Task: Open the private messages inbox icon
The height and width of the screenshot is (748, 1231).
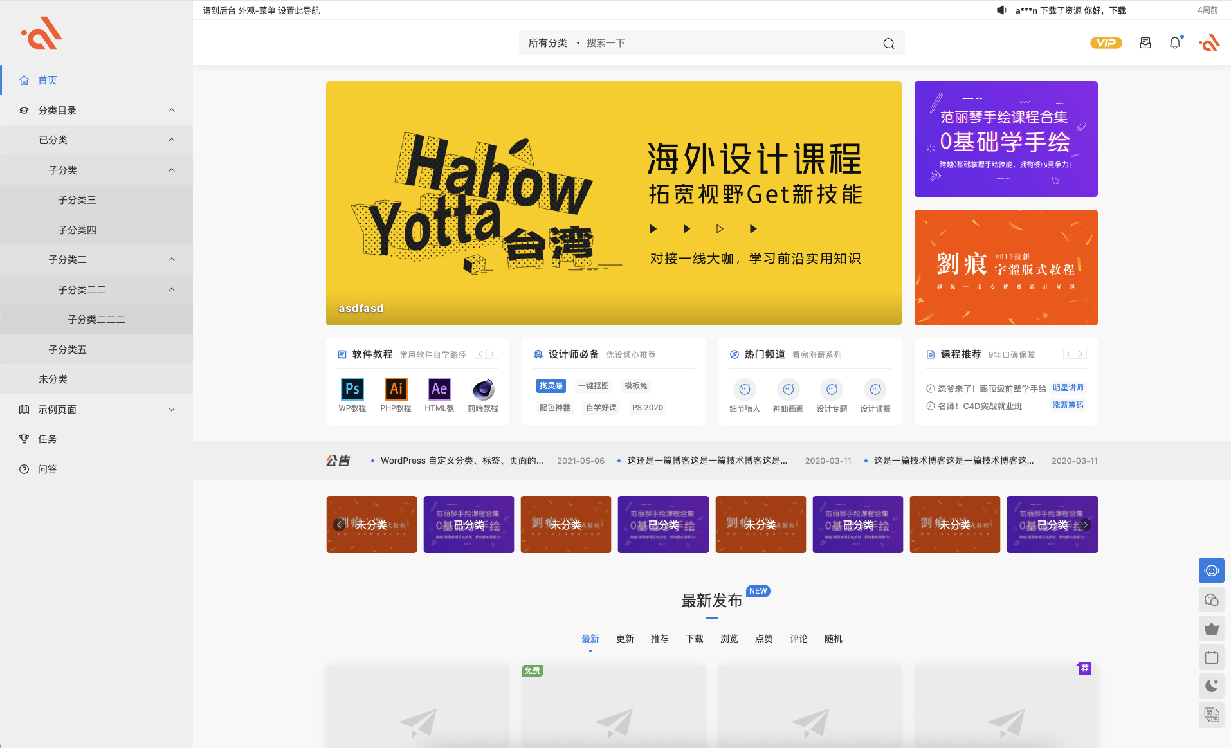Action: tap(1145, 42)
